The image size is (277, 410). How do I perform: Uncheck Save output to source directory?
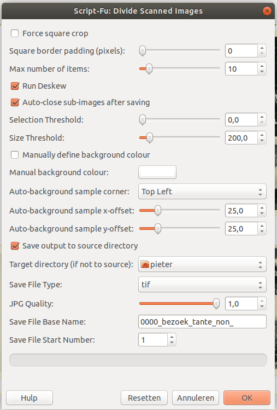(x=15, y=246)
